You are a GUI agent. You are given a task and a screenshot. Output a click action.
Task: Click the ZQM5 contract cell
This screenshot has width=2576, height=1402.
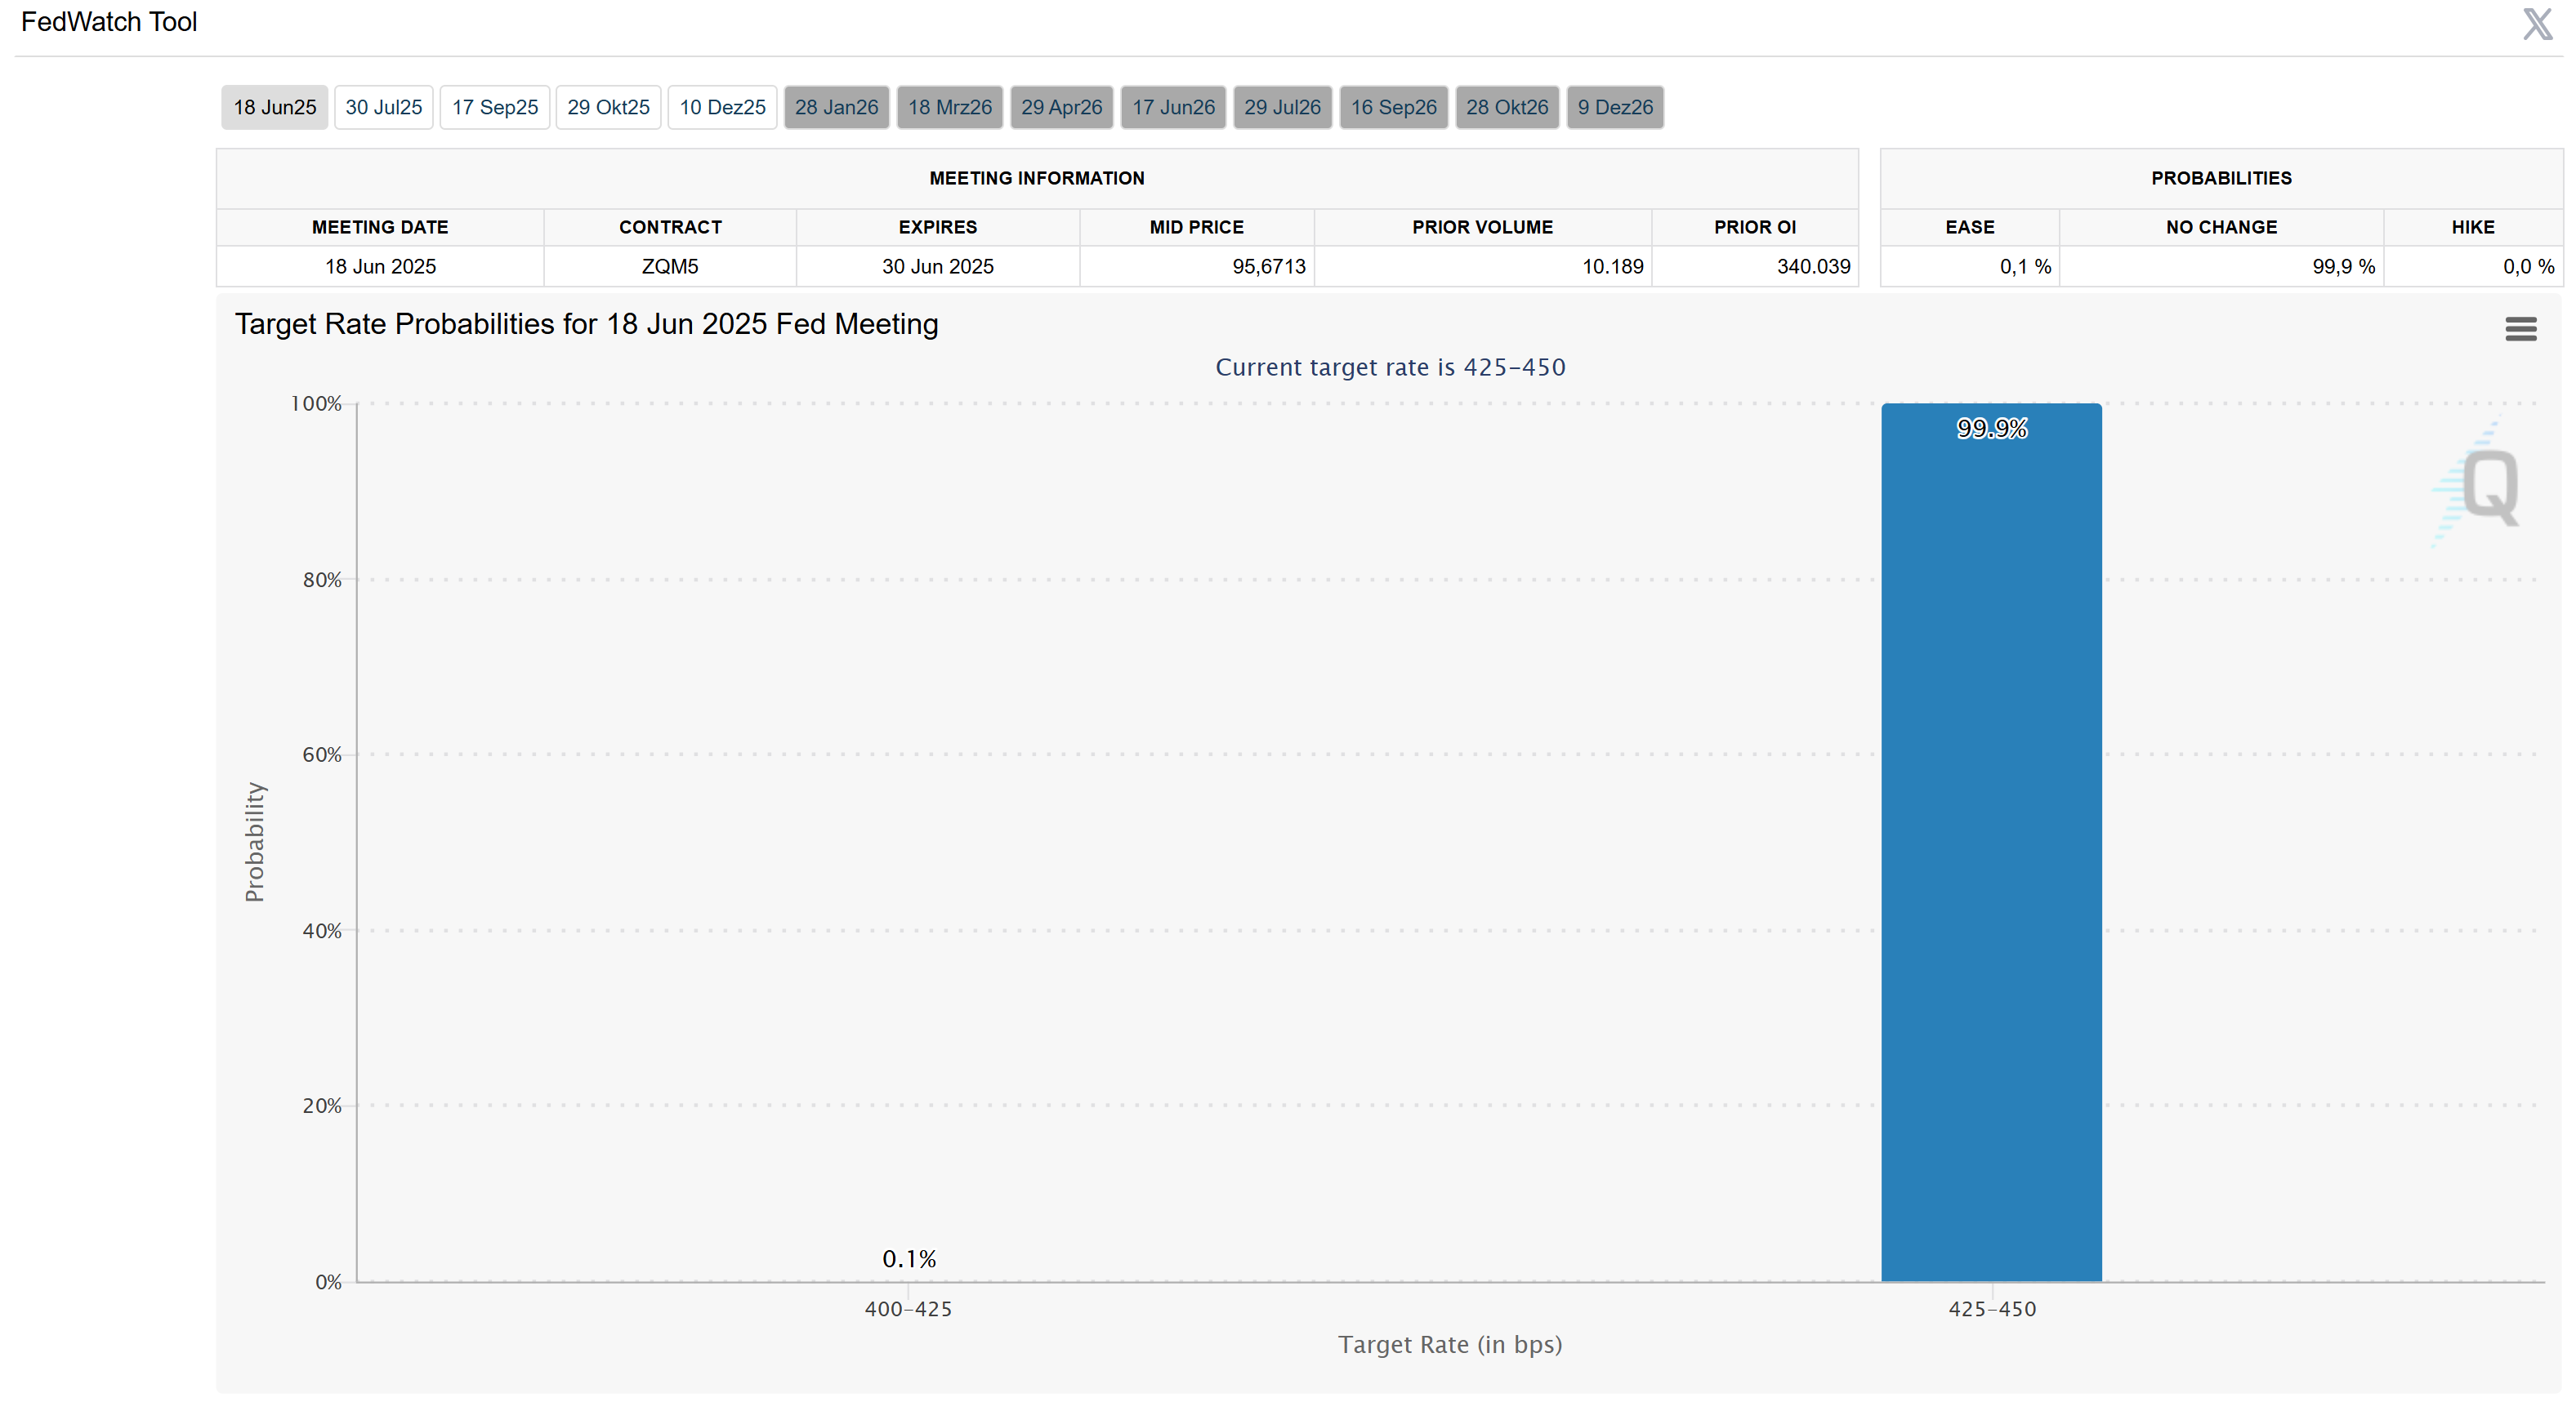[669, 267]
